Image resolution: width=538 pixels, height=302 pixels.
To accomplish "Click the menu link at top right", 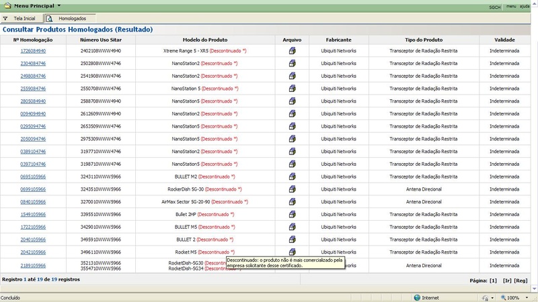I will (x=511, y=7).
